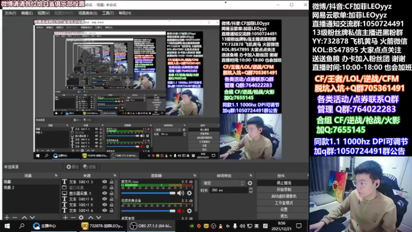Toggle lock on 窗口采集 source

pyautogui.click(x=111, y=188)
